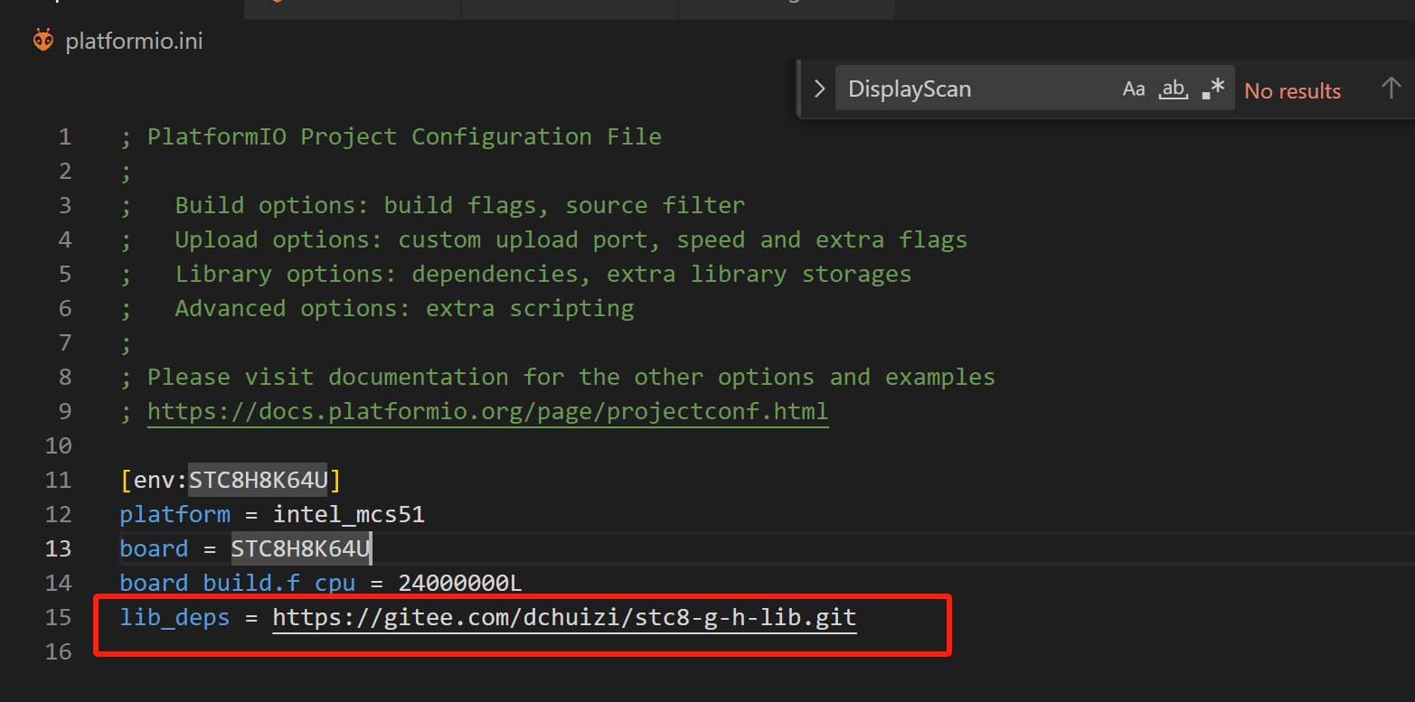Toggle Match Whole Word (ab) option
This screenshot has width=1415, height=702.
tap(1174, 89)
